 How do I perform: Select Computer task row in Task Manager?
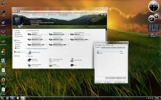pyautogui.click(x=111, y=53)
